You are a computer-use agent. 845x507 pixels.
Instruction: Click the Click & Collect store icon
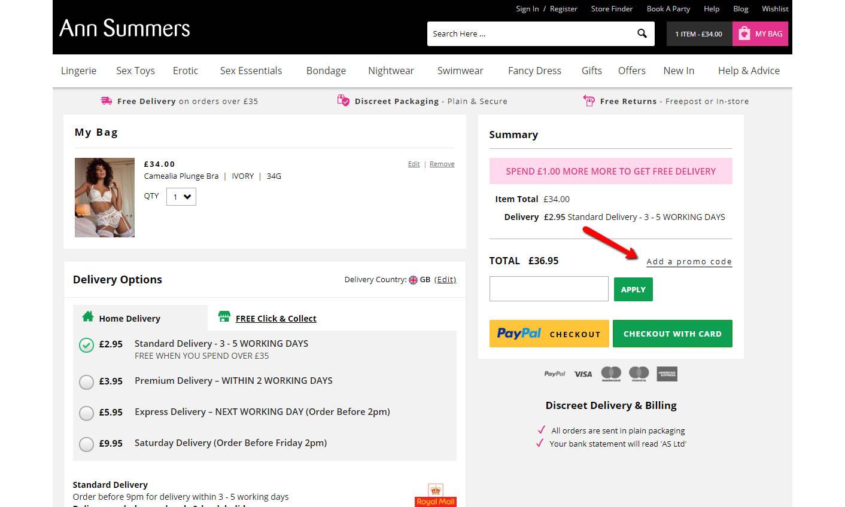pos(224,316)
